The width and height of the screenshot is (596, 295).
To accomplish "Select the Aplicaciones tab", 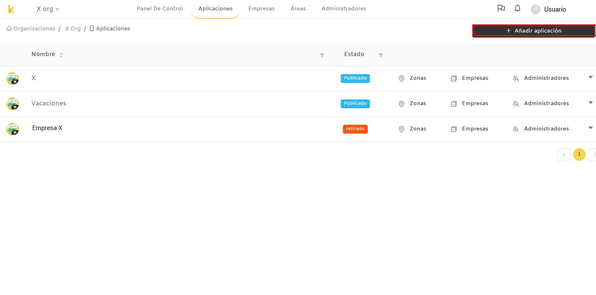I will [215, 8].
